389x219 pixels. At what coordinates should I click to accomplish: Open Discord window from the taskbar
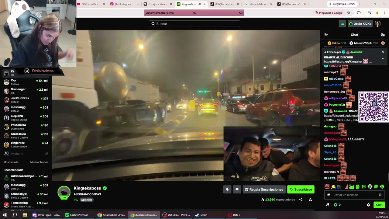tap(46, 215)
